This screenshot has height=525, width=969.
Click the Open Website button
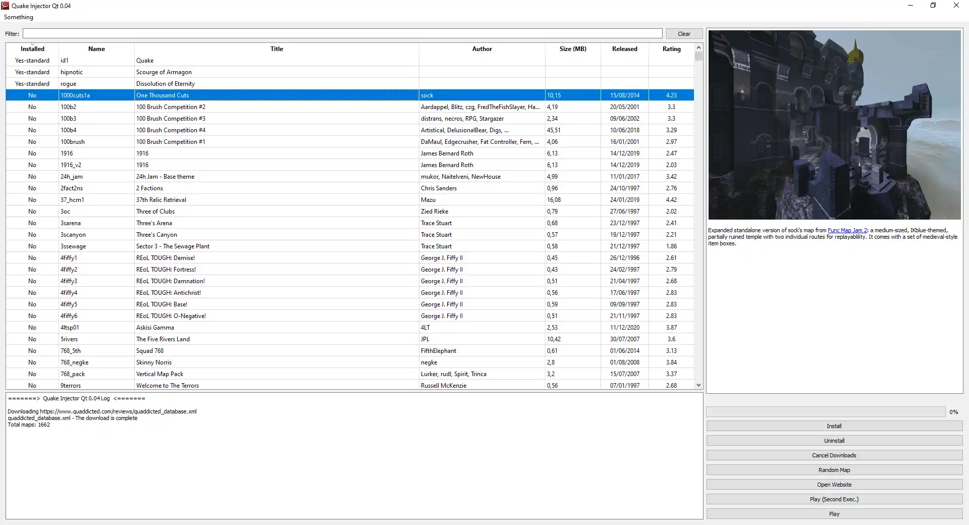(834, 485)
